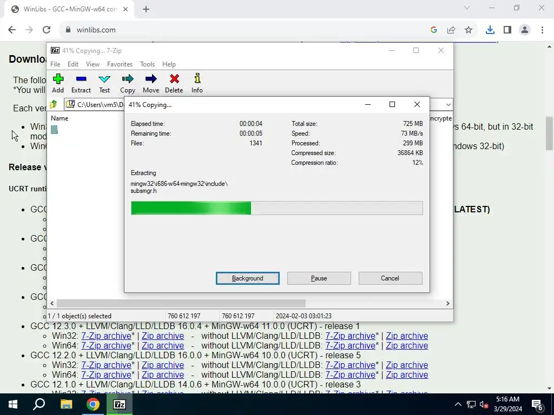Click the share page icon in address bar
This screenshot has width=554, height=415.
point(451,30)
